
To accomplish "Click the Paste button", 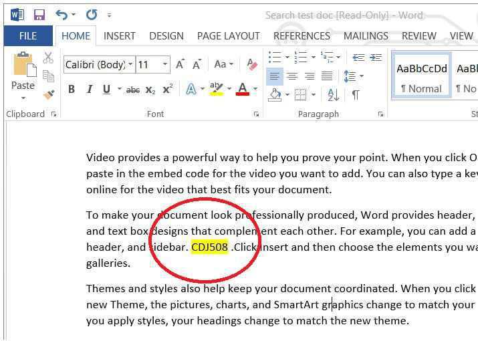I will [23, 74].
